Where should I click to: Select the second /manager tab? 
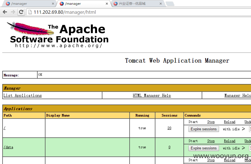pyautogui.click(x=83, y=4)
